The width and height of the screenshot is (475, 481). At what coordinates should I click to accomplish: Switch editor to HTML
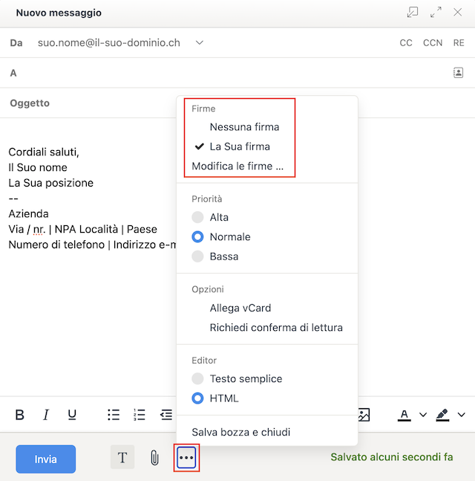[x=215, y=398]
